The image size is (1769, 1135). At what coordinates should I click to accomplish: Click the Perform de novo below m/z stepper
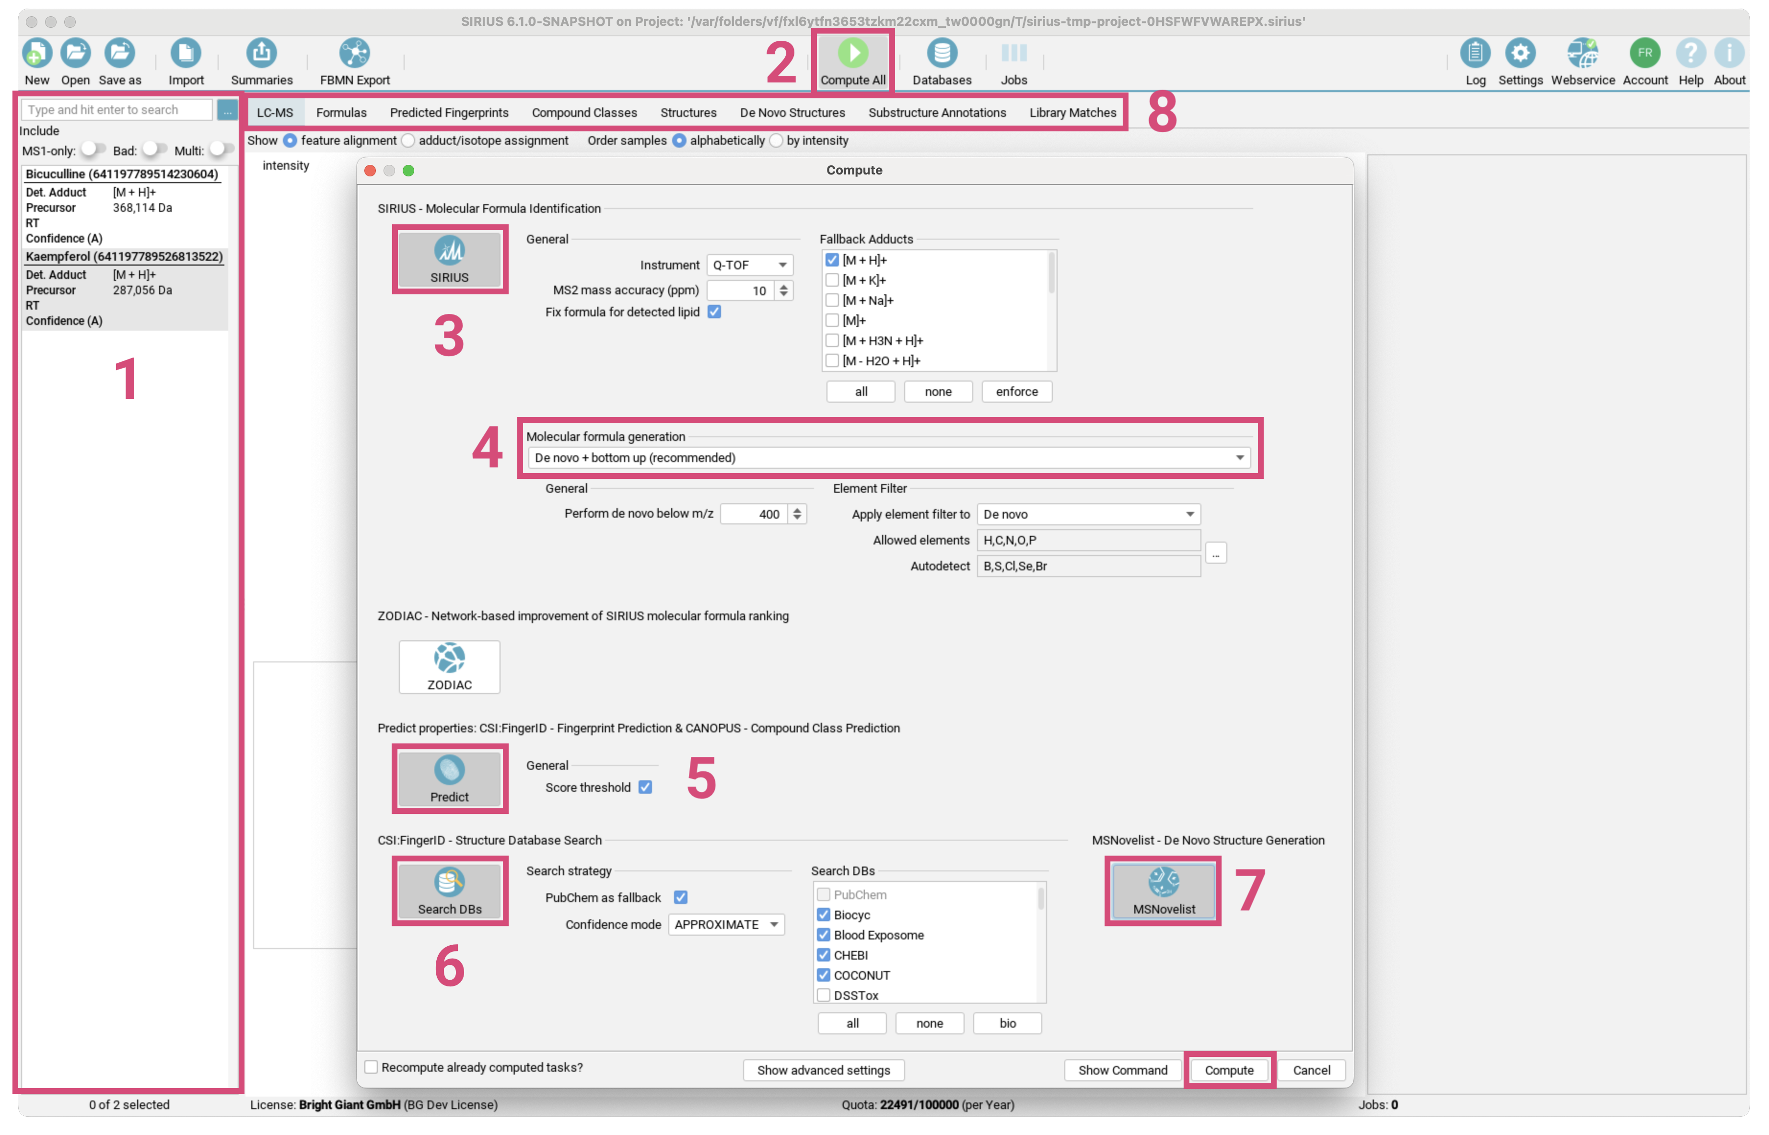pos(798,514)
